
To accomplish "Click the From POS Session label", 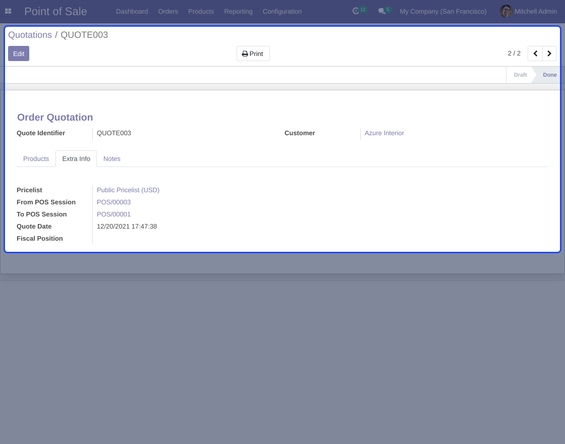I will coord(46,202).
